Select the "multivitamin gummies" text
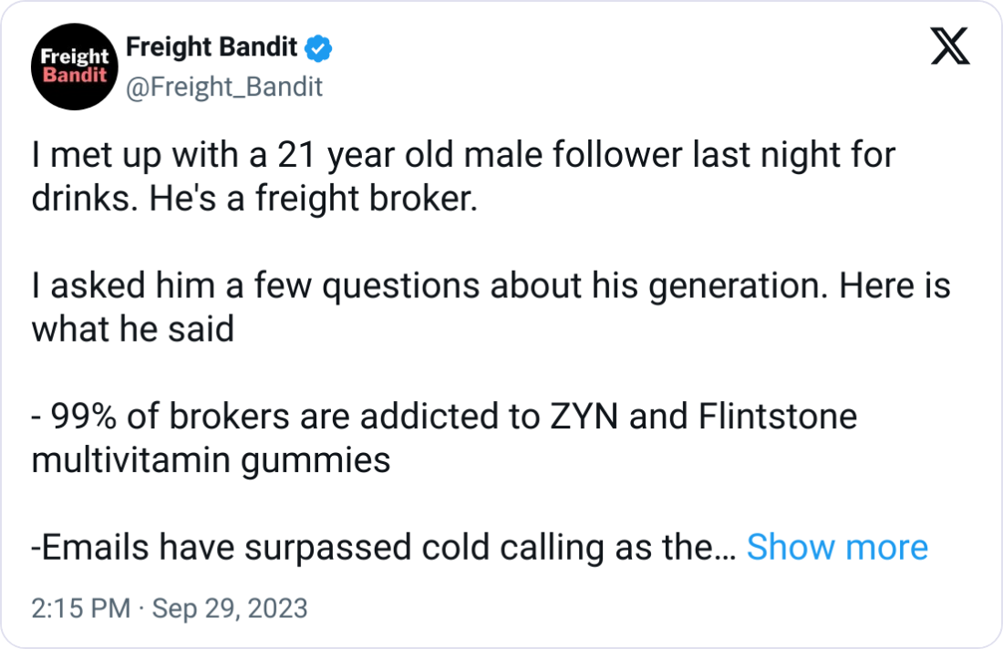 pos(211,461)
